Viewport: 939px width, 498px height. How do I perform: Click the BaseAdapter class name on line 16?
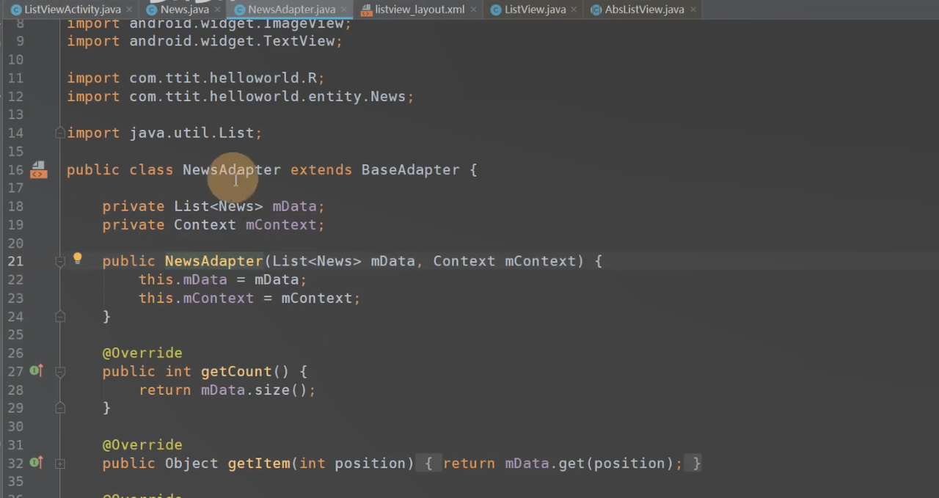(410, 169)
